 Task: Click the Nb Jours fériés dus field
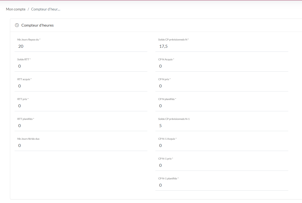pyautogui.click(x=81, y=146)
